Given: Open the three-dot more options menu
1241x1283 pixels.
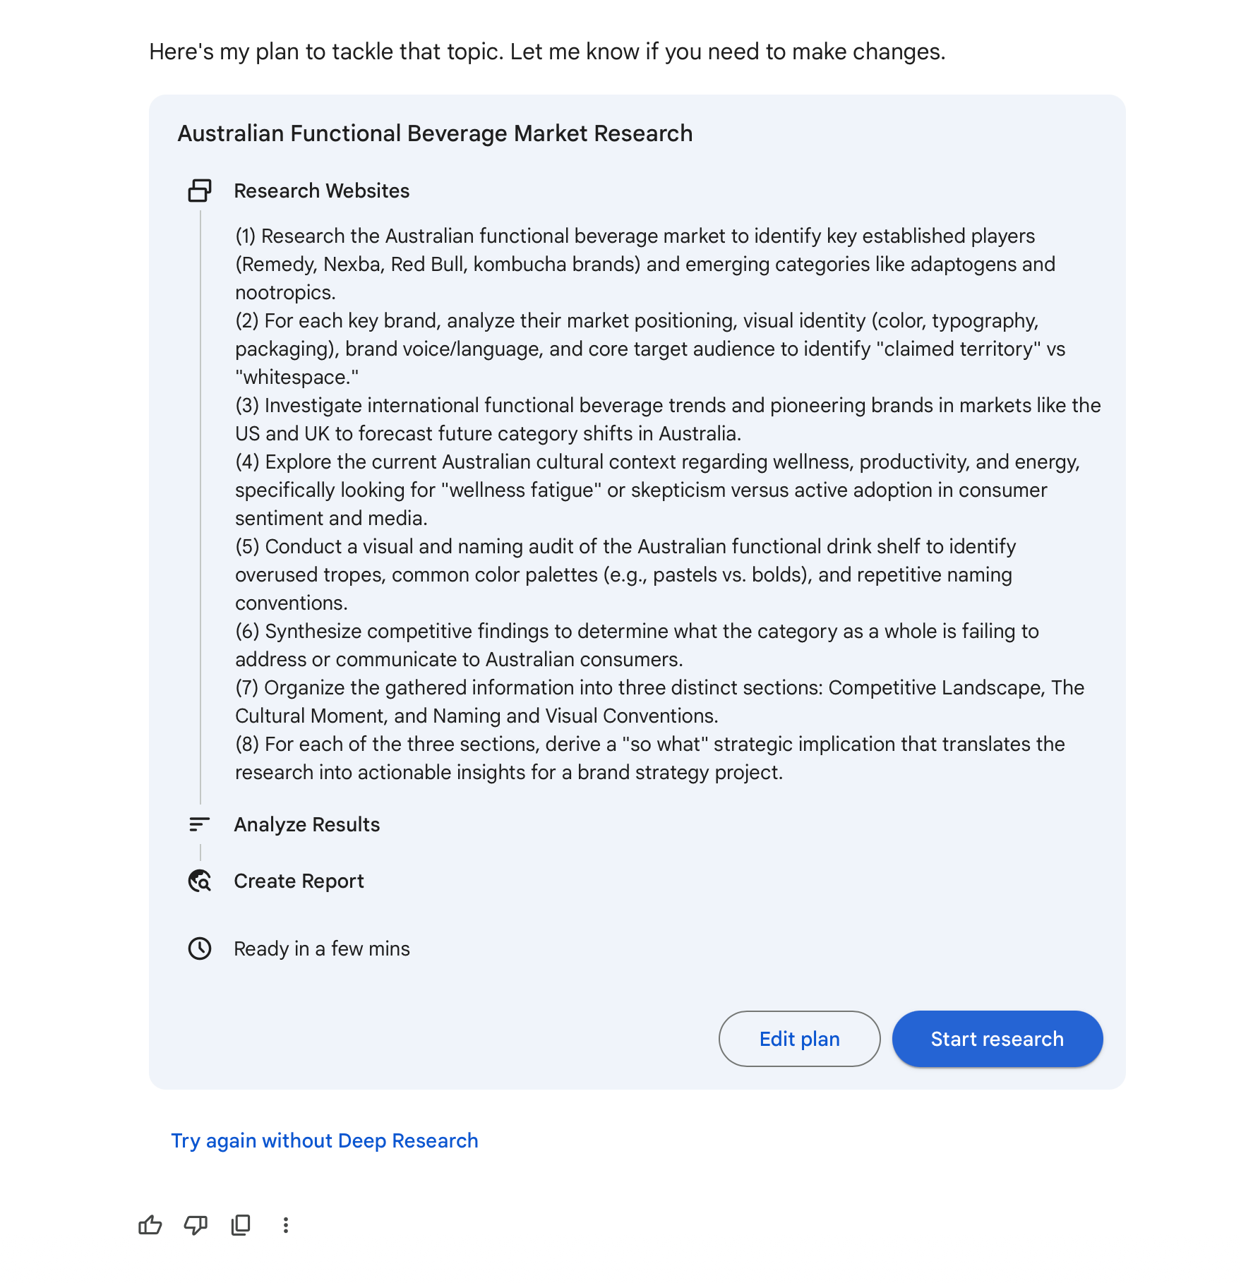Looking at the screenshot, I should pyautogui.click(x=285, y=1225).
